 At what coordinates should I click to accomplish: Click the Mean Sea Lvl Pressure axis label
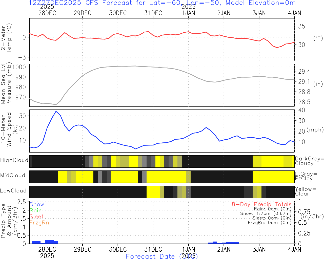[6, 84]
